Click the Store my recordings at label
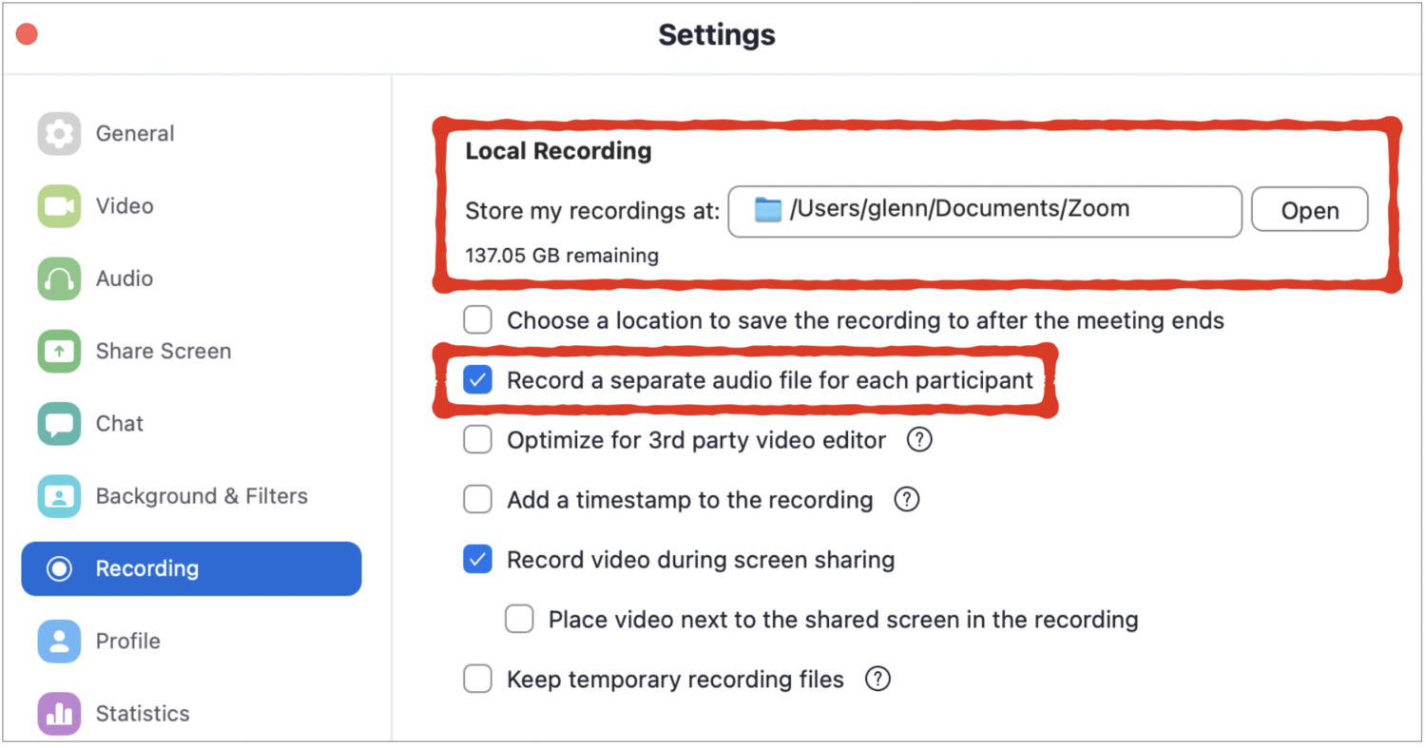 [592, 211]
